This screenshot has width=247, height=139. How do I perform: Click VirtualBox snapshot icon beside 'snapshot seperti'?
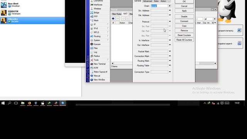pos(239,43)
